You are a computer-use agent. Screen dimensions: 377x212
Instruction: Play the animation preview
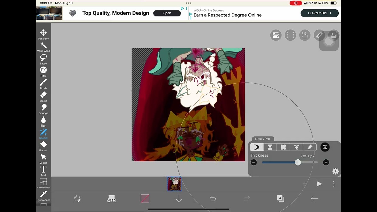(319, 184)
